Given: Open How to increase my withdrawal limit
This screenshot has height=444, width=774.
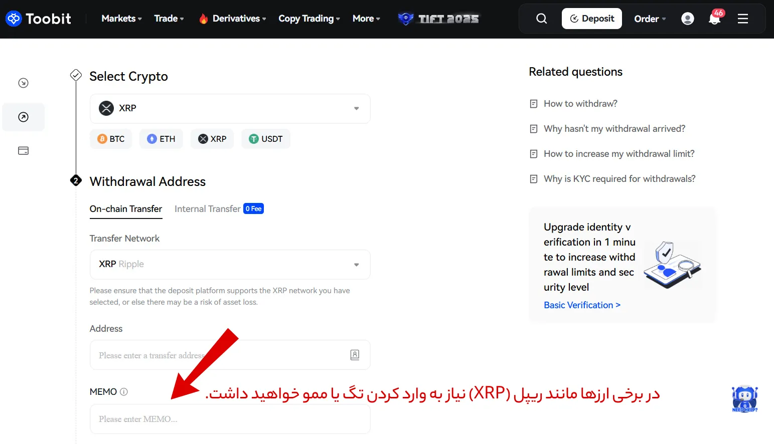Looking at the screenshot, I should [x=619, y=154].
